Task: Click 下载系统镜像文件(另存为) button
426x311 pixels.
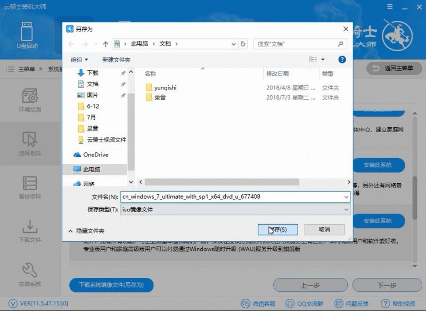Action: (111, 285)
